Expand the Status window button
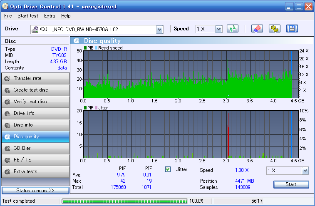 click(x=35, y=191)
